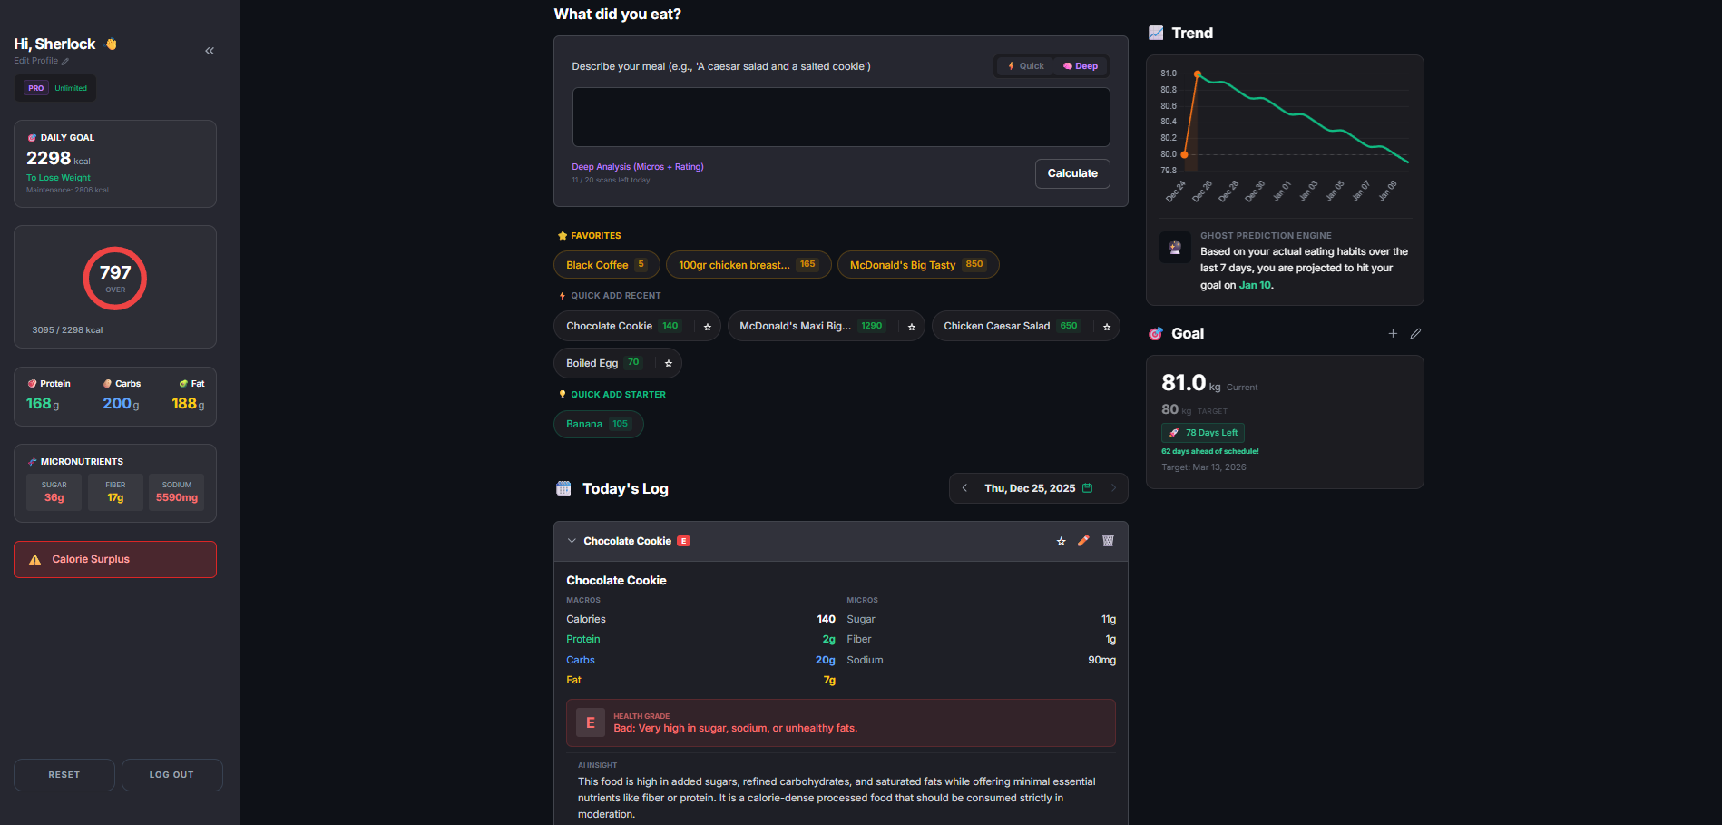Switch to Quick analysis mode
Screen dimensions: 1722x825
1024,65
